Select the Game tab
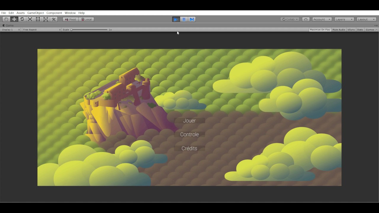The width and height of the screenshot is (379, 213). [8, 25]
